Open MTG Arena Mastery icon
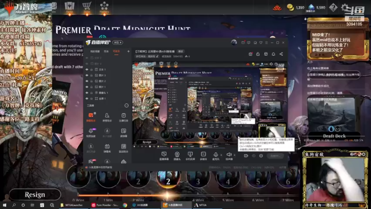This screenshot has width=371, height=209. point(104,7)
